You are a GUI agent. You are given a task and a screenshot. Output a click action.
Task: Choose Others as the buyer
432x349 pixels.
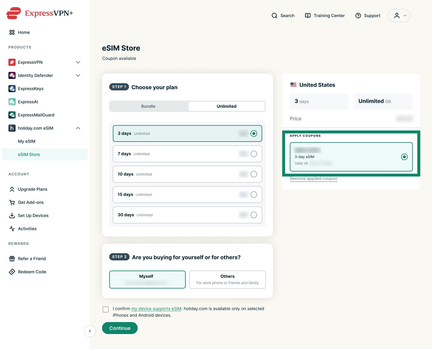[x=227, y=280]
